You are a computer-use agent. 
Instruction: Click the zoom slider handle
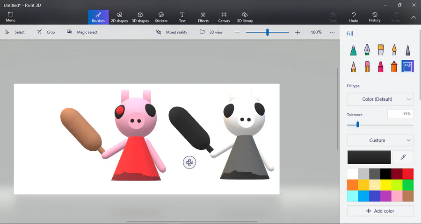point(268,32)
